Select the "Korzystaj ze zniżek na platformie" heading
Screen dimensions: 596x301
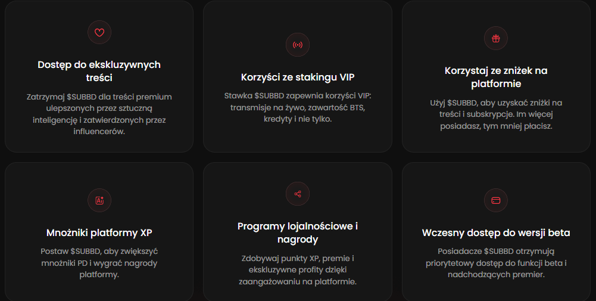click(496, 77)
